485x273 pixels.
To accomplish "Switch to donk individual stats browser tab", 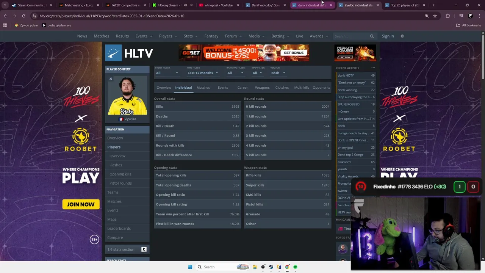I will pos(312,5).
